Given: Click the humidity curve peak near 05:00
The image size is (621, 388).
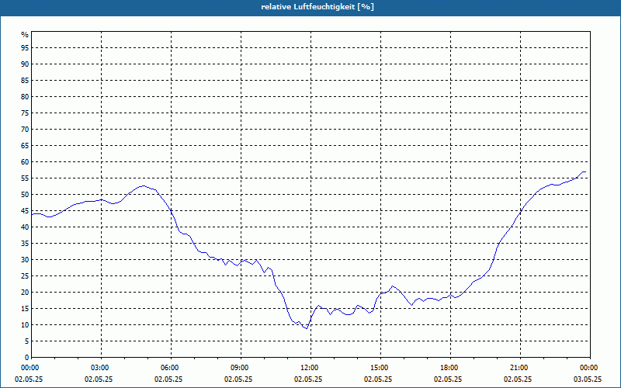Looking at the screenshot, I should (143, 185).
